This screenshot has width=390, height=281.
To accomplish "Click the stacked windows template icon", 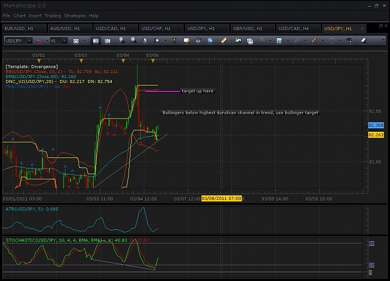I will [x=250, y=41].
